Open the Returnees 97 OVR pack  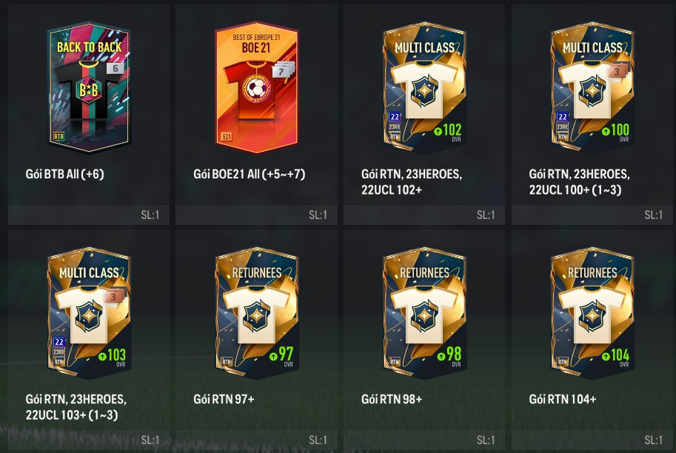256,313
